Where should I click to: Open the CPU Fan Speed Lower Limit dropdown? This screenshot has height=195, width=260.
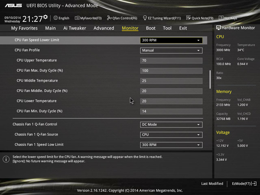click(171, 40)
